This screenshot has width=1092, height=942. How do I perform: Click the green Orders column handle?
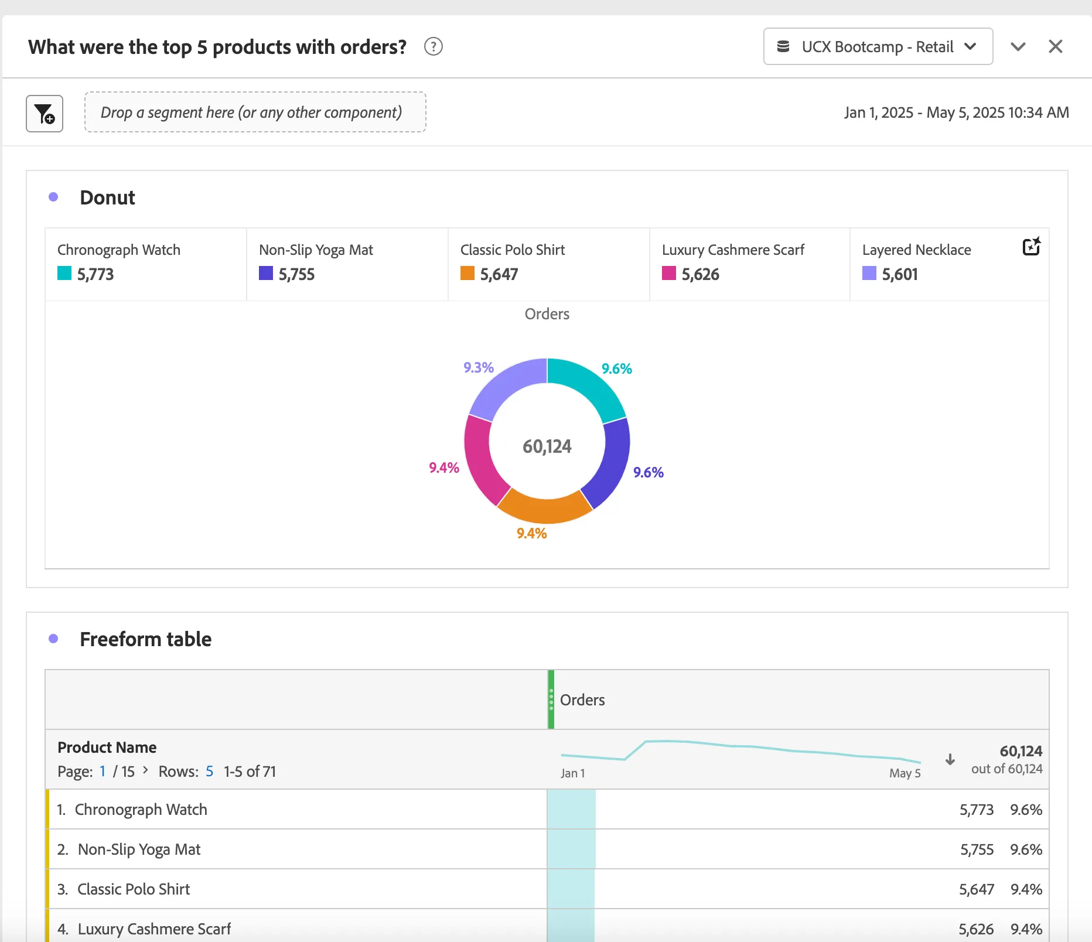(551, 699)
